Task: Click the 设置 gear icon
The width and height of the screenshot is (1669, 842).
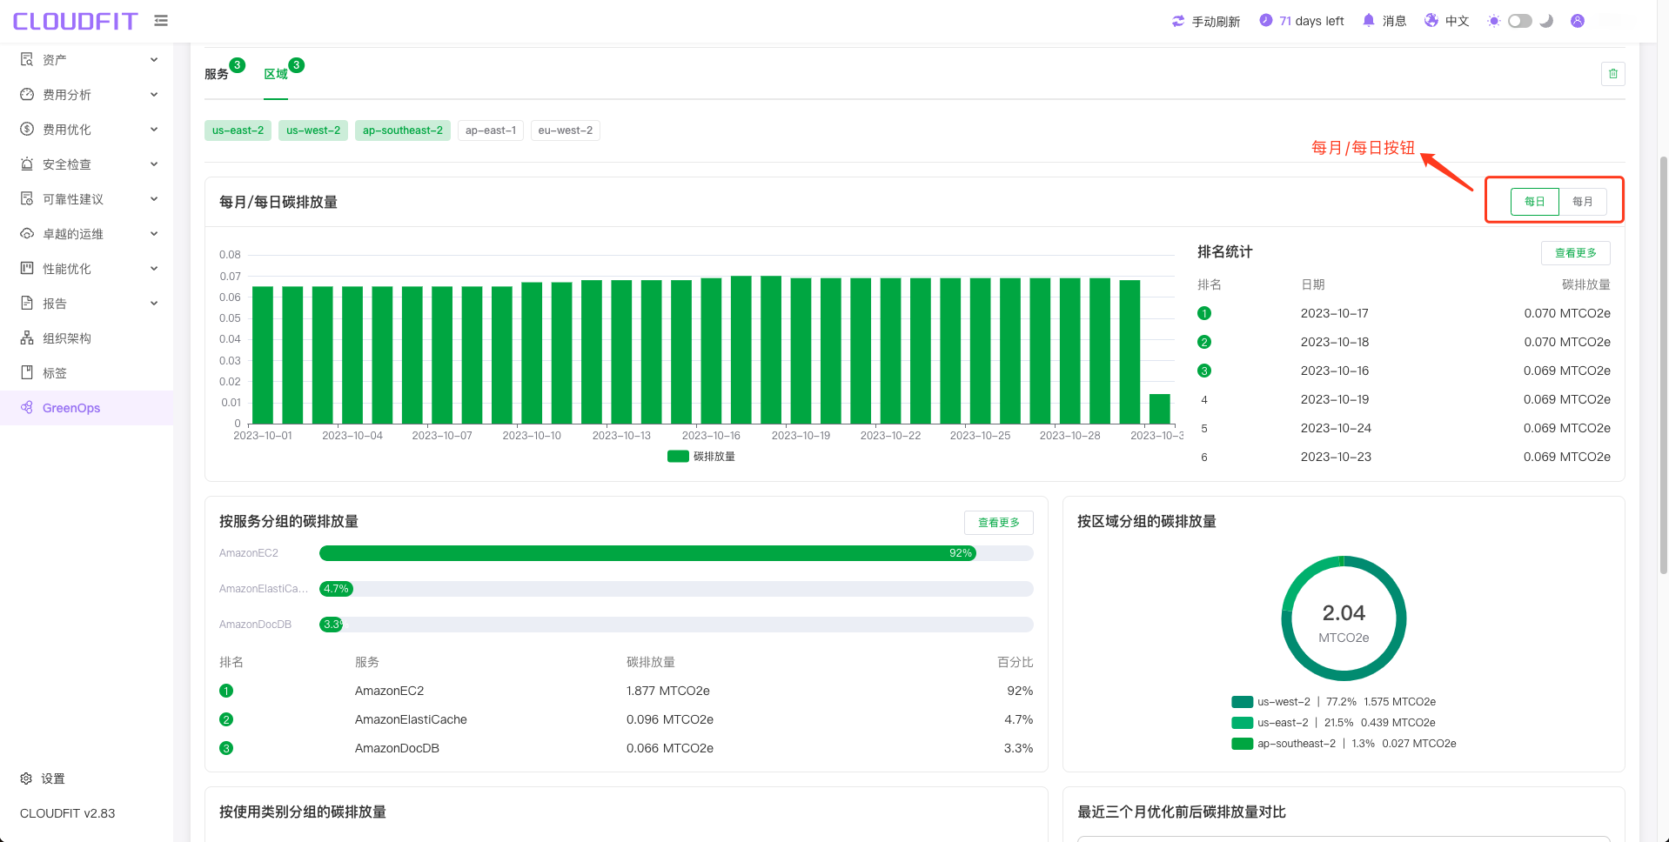Action: (x=26, y=779)
